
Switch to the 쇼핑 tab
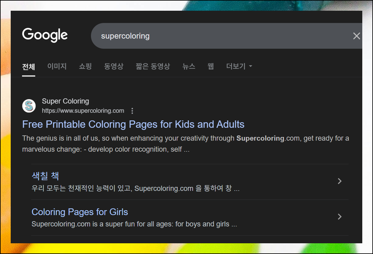[85, 66]
